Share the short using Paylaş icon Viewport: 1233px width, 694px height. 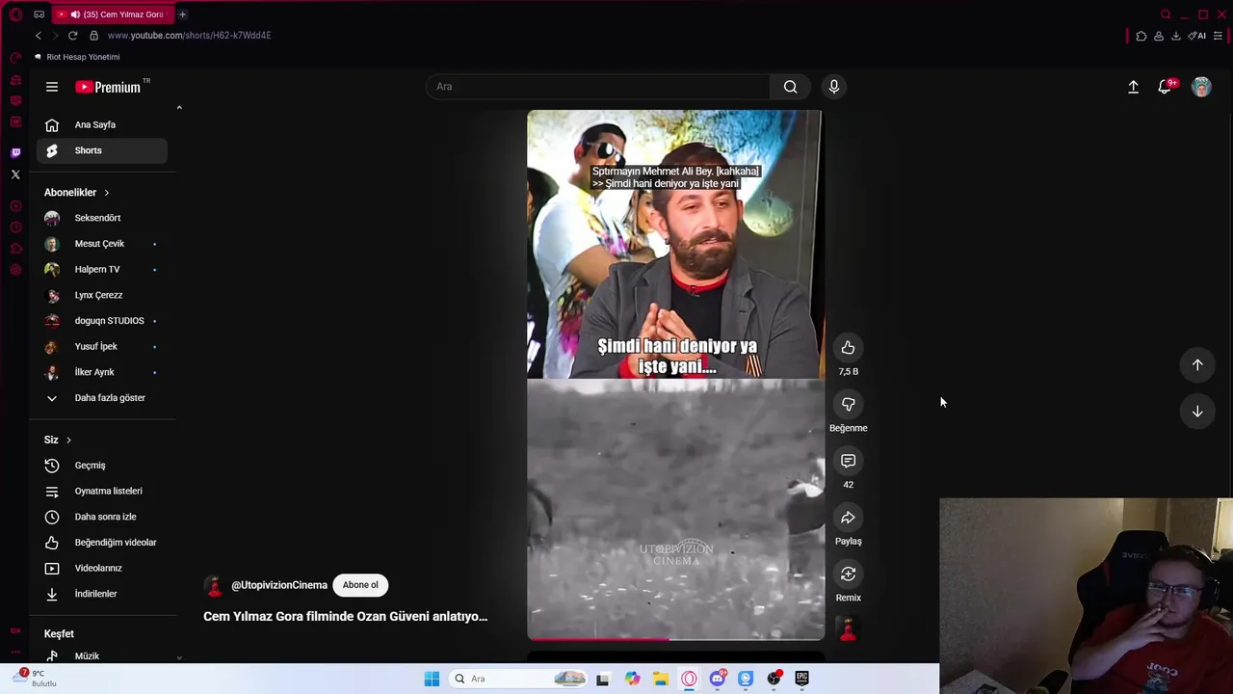point(848,518)
